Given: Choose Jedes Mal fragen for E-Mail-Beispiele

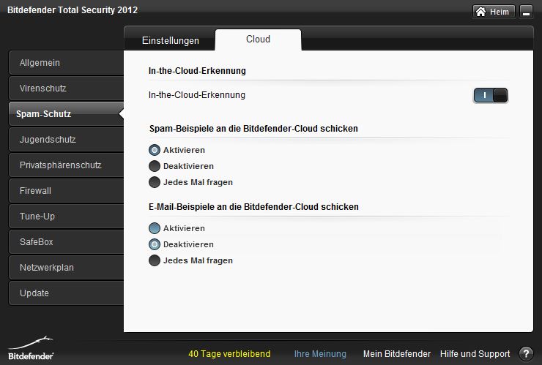Looking at the screenshot, I should (155, 260).
